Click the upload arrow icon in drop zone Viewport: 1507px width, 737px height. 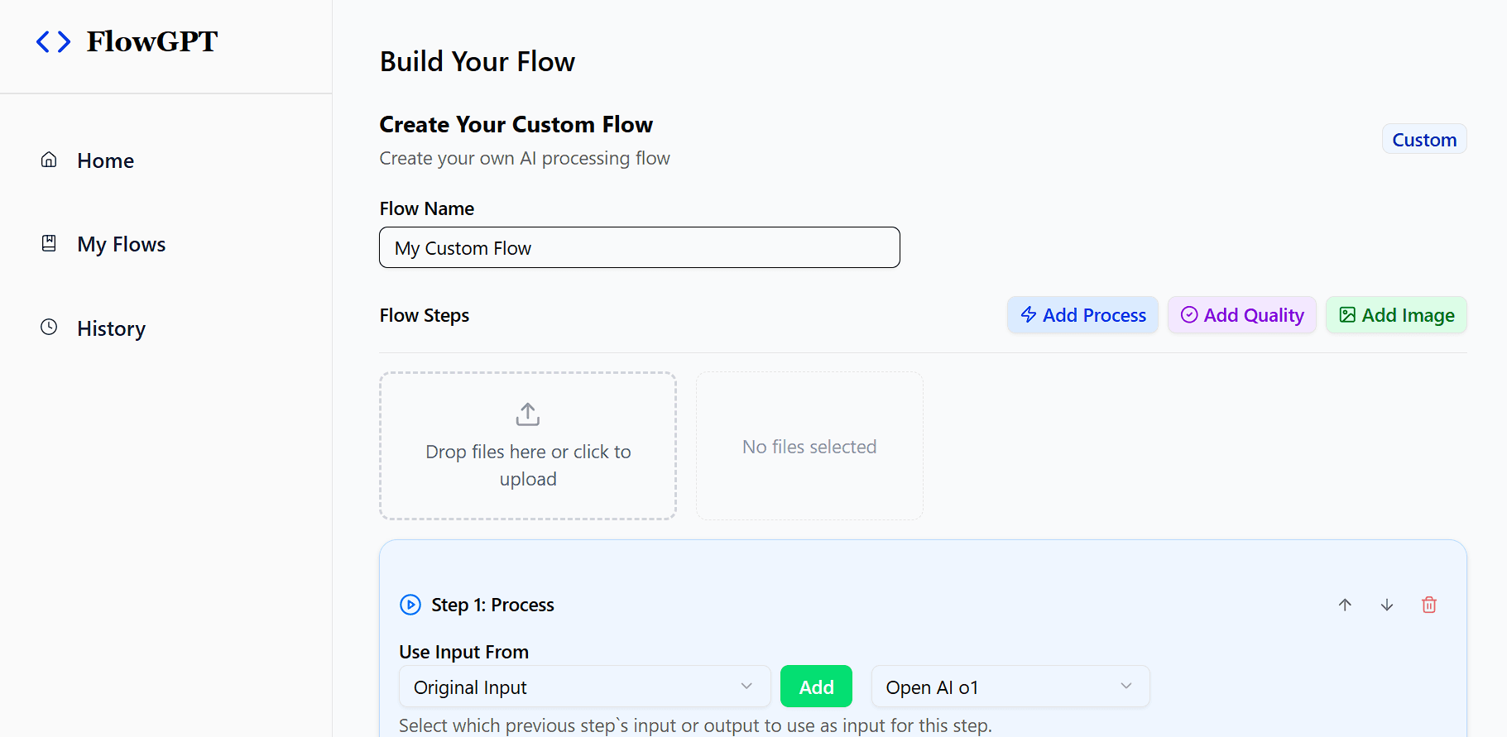click(x=527, y=414)
